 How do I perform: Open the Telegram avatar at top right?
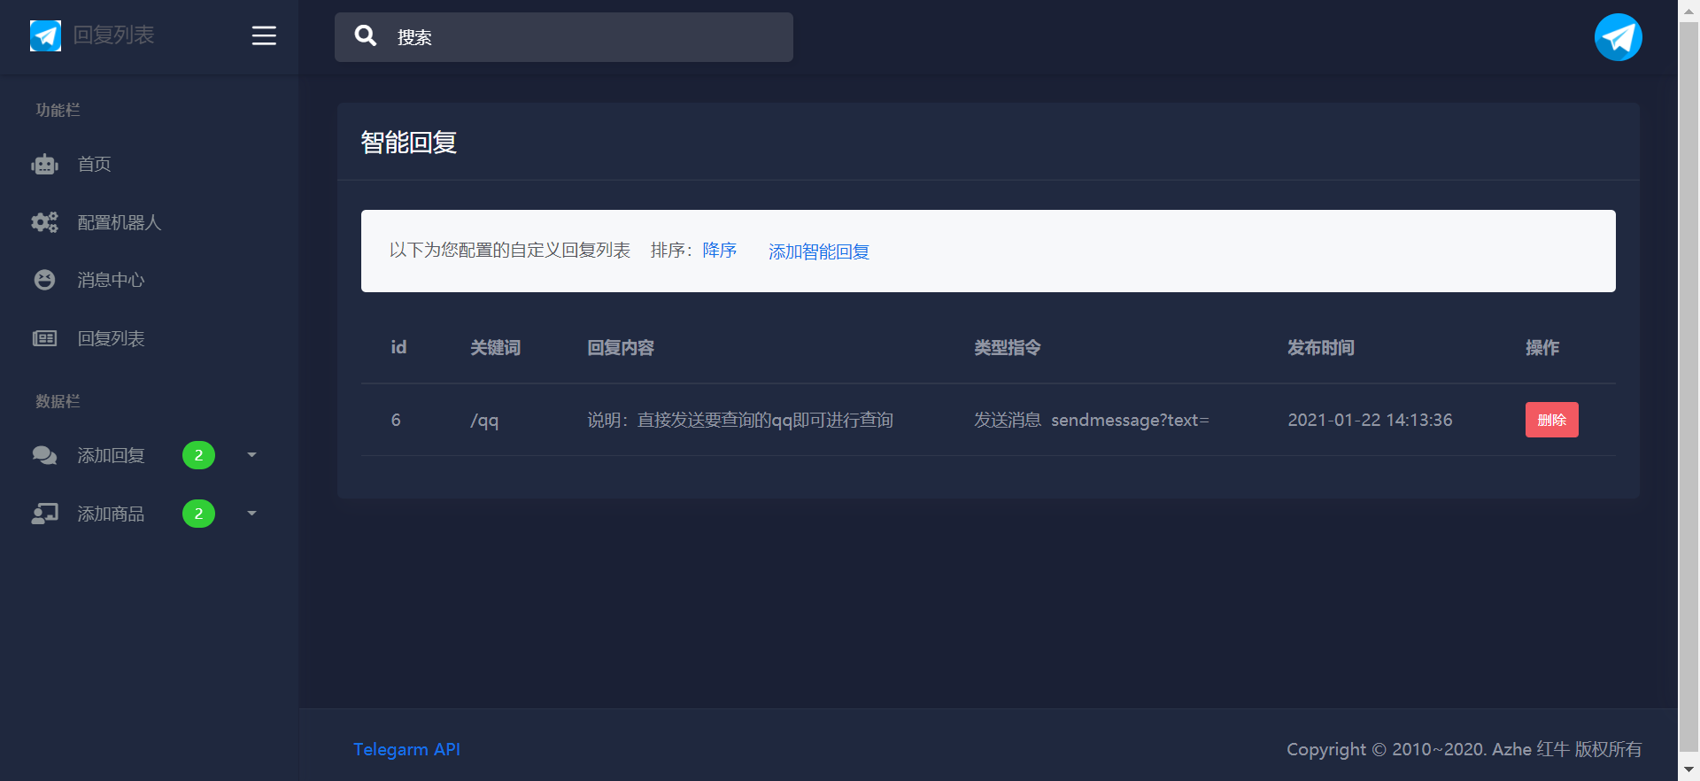(1618, 37)
